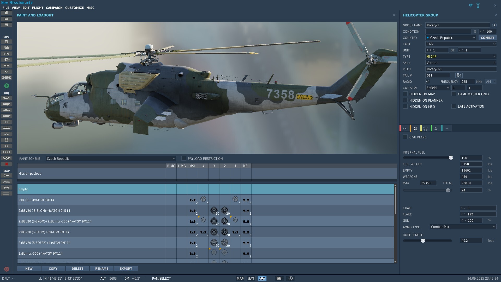The image size is (501, 282).
Task: Expand the AMMO TYPE Combat Mix dropdown
Action: [463, 227]
